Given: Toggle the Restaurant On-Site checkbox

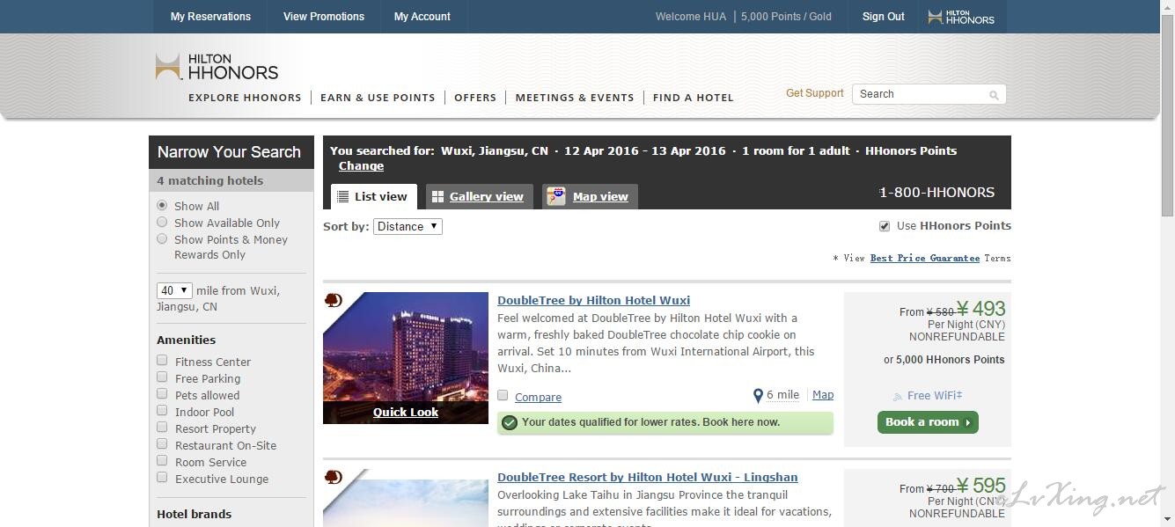Looking at the screenshot, I should (x=162, y=443).
